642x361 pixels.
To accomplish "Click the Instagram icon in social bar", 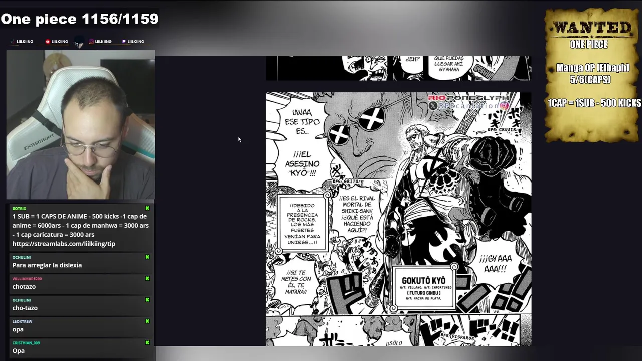I will pyautogui.click(x=91, y=42).
